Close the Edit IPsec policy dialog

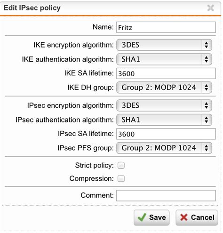click(x=210, y=8)
